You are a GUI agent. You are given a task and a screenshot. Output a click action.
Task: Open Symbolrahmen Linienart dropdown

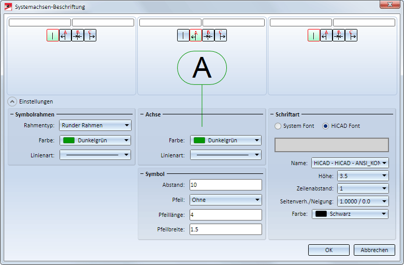[95, 155]
